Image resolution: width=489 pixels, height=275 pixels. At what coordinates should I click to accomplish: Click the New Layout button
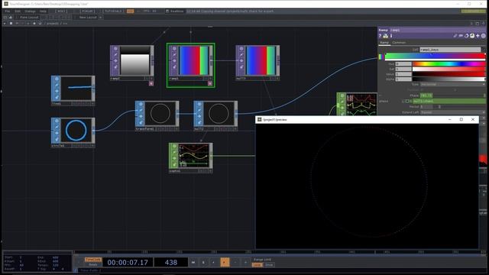88,18
